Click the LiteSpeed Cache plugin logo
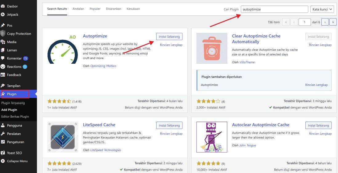Image resolution: width=338 pixels, height=173 pixels. coord(62,137)
